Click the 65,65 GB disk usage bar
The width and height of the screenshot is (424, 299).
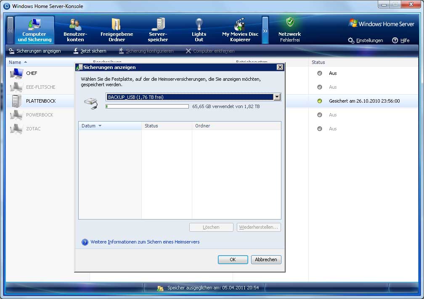[x=147, y=107]
